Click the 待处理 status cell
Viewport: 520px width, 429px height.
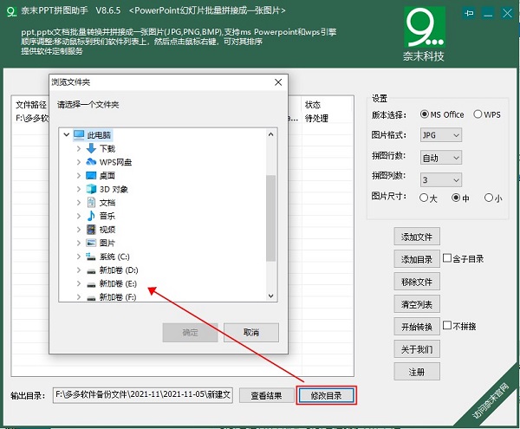[x=316, y=118]
